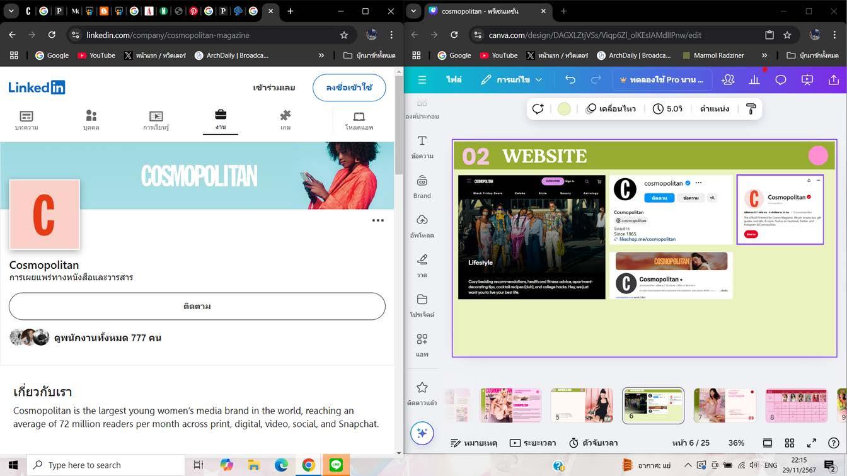This screenshot has width=847, height=476.
Task: Go to the LinkedIn บุคคล tab
Action: click(x=91, y=120)
